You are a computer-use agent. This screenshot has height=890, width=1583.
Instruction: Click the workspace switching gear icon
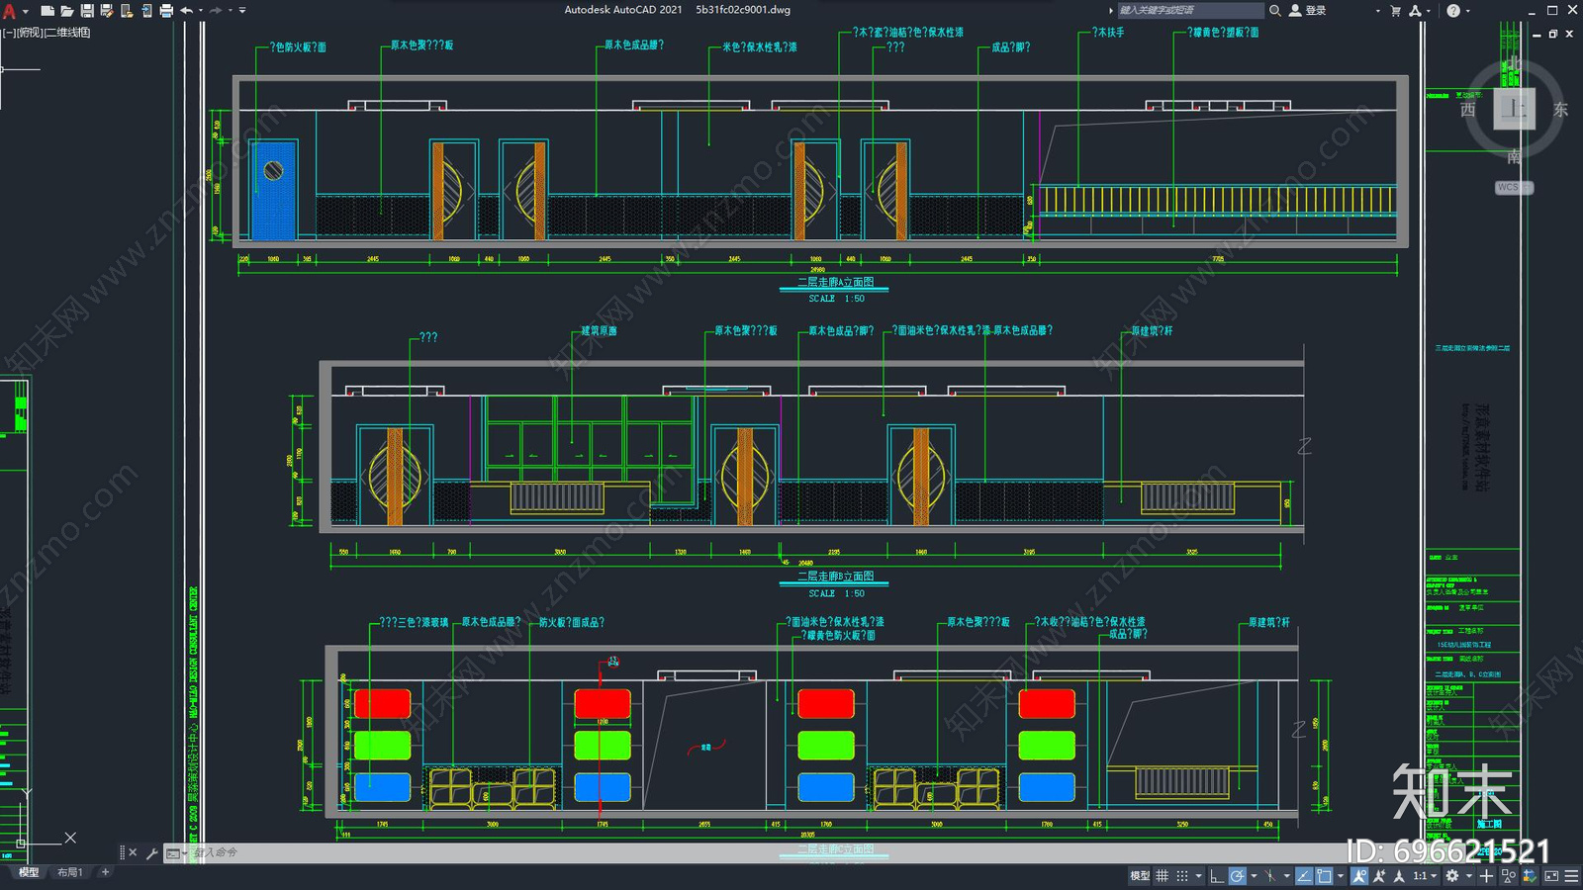pos(1452,876)
